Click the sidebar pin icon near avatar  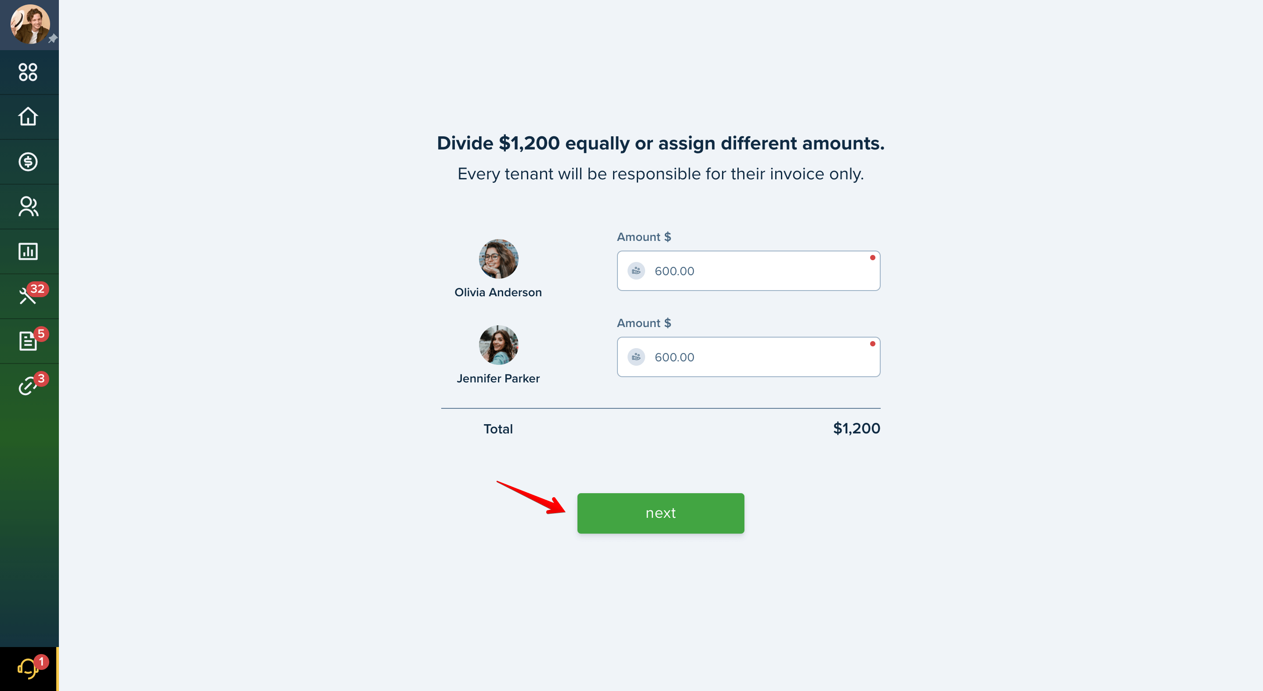pos(53,38)
